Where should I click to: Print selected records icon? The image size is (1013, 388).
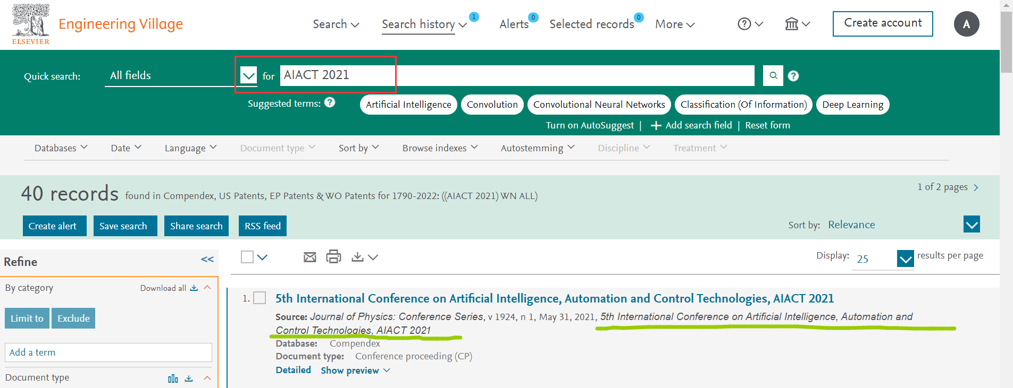333,257
